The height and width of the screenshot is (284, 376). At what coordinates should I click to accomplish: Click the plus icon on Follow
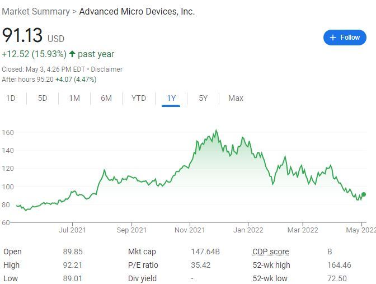tap(333, 38)
